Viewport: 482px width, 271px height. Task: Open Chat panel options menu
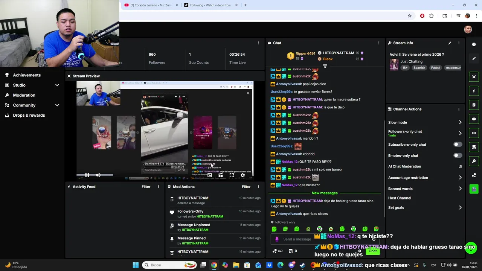[x=379, y=43]
